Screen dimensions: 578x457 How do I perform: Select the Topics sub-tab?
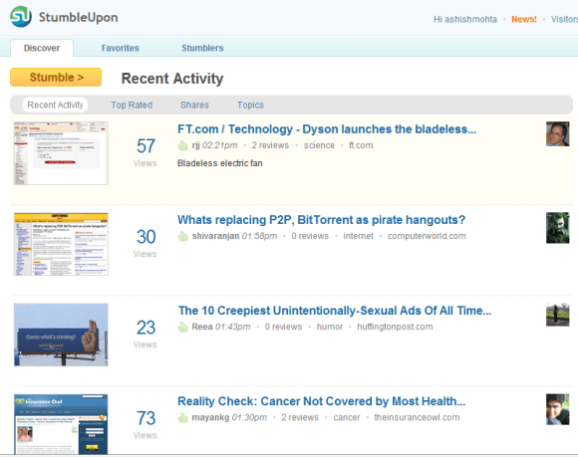pyautogui.click(x=250, y=105)
